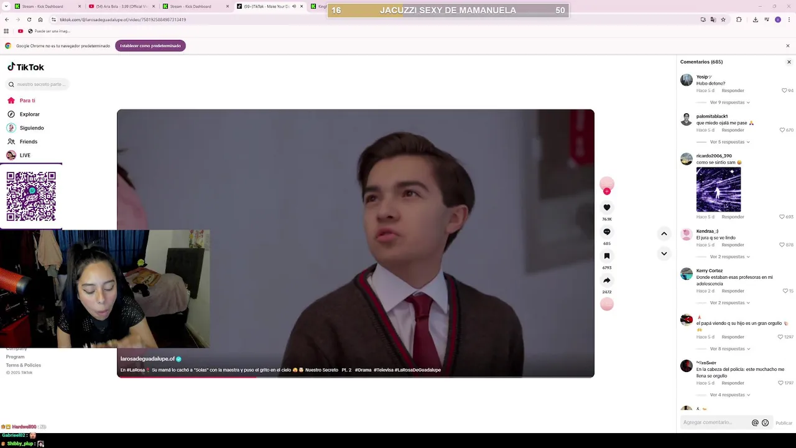Viewport: 796px width, 448px height.
Task: Expand Ver 5 respuestas under palomitablack1
Action: [729, 142]
